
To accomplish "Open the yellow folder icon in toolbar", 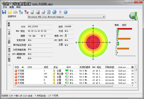I will 10,12.
